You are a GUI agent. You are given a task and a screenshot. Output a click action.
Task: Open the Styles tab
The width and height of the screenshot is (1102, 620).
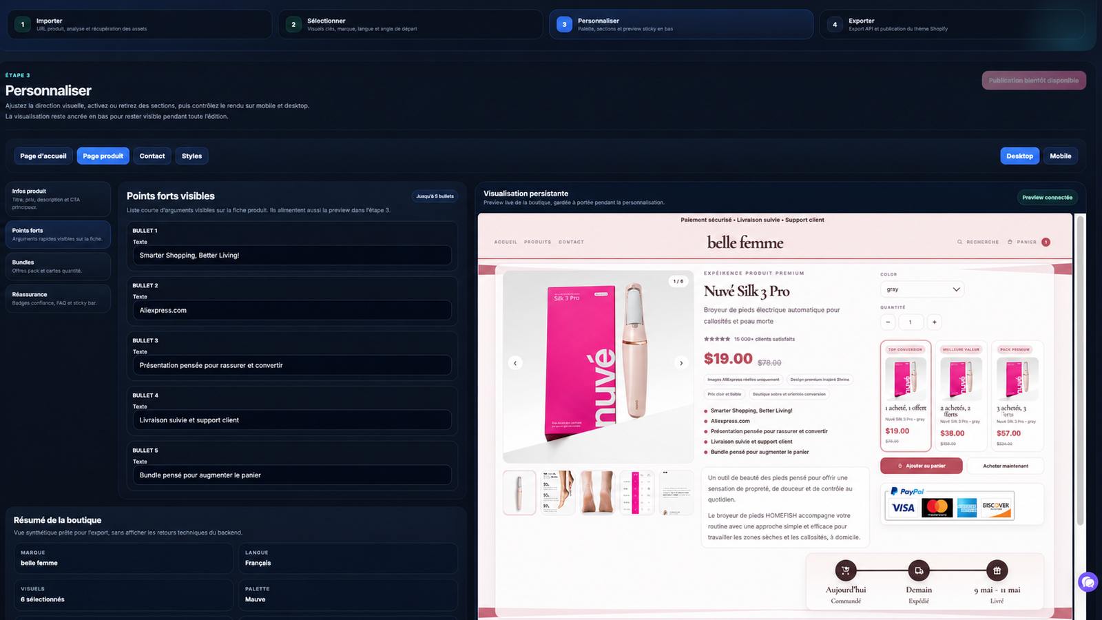(191, 156)
